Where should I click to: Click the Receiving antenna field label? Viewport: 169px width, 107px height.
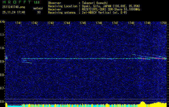click(62, 13)
